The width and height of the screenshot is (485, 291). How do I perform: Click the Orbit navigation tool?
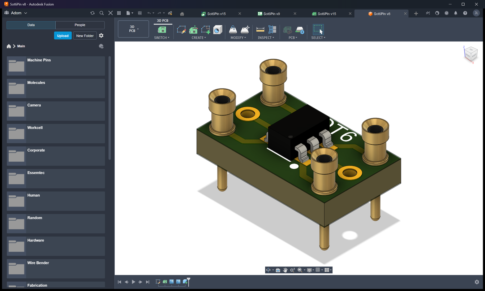click(268, 270)
